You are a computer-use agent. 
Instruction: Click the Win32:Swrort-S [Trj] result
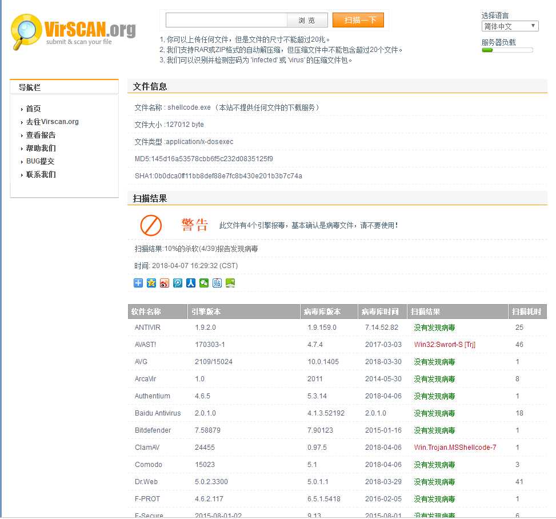click(445, 345)
